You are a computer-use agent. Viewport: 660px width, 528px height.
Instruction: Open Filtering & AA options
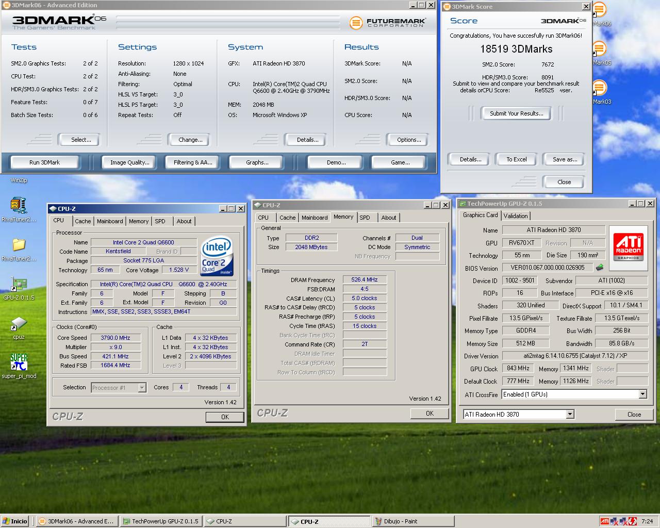(x=193, y=162)
